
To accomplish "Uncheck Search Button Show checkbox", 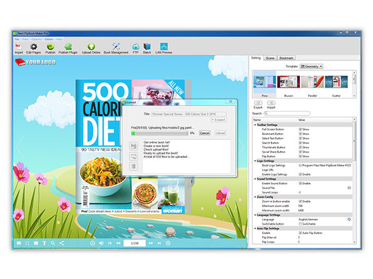I will coord(300,143).
